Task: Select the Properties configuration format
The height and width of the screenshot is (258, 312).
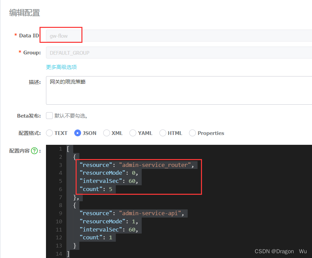Action: pos(192,133)
